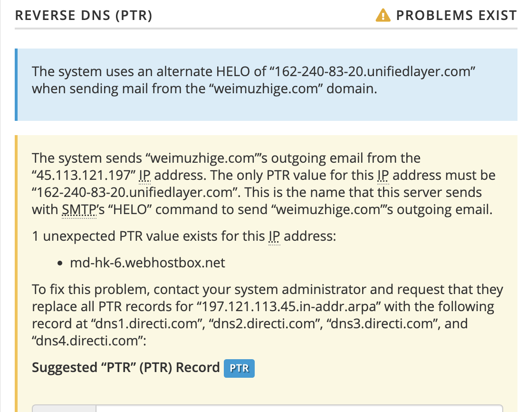Click the blue alternate HELO notice box
The width and height of the screenshot is (527, 412).
(266, 84)
